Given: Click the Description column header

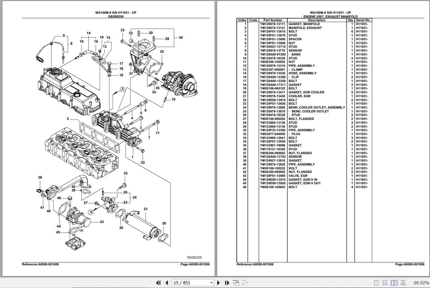Looking at the screenshot, I should [317, 20].
